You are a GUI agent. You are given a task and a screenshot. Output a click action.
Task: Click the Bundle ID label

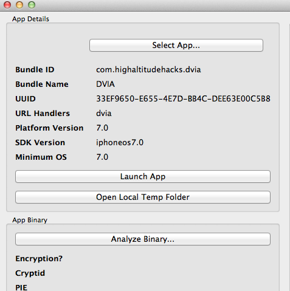[35, 70]
